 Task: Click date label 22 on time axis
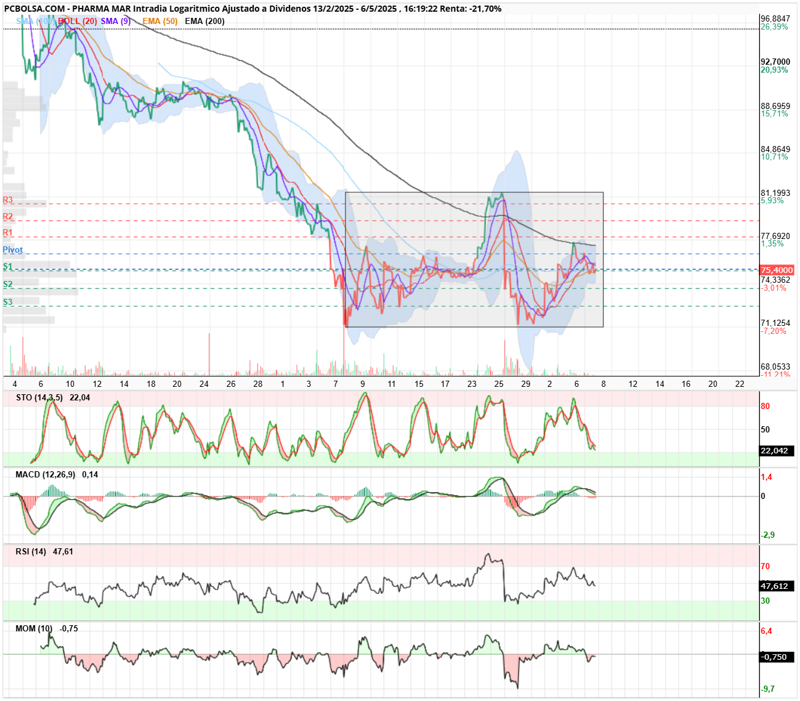(x=740, y=384)
